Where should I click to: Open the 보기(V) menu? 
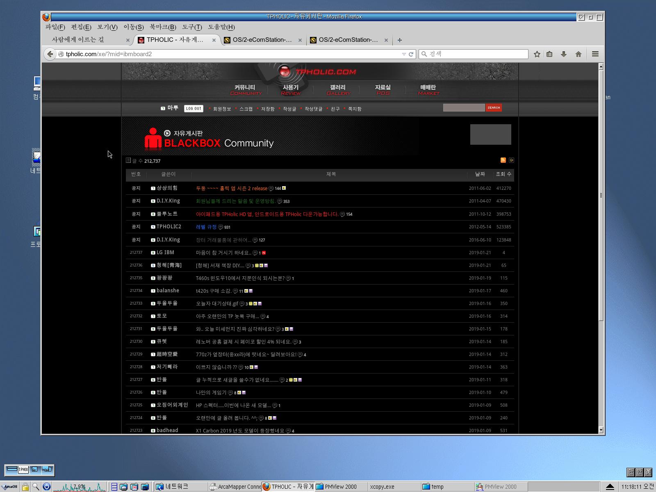pos(107,27)
